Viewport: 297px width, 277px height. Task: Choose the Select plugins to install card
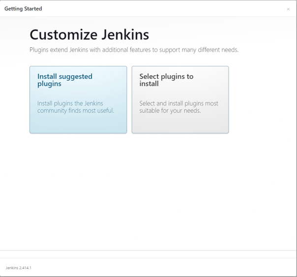(180, 99)
